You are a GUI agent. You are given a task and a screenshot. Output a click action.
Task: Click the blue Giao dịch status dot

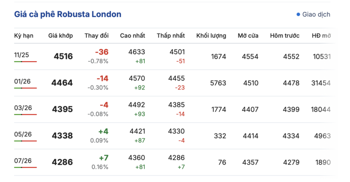298,14
